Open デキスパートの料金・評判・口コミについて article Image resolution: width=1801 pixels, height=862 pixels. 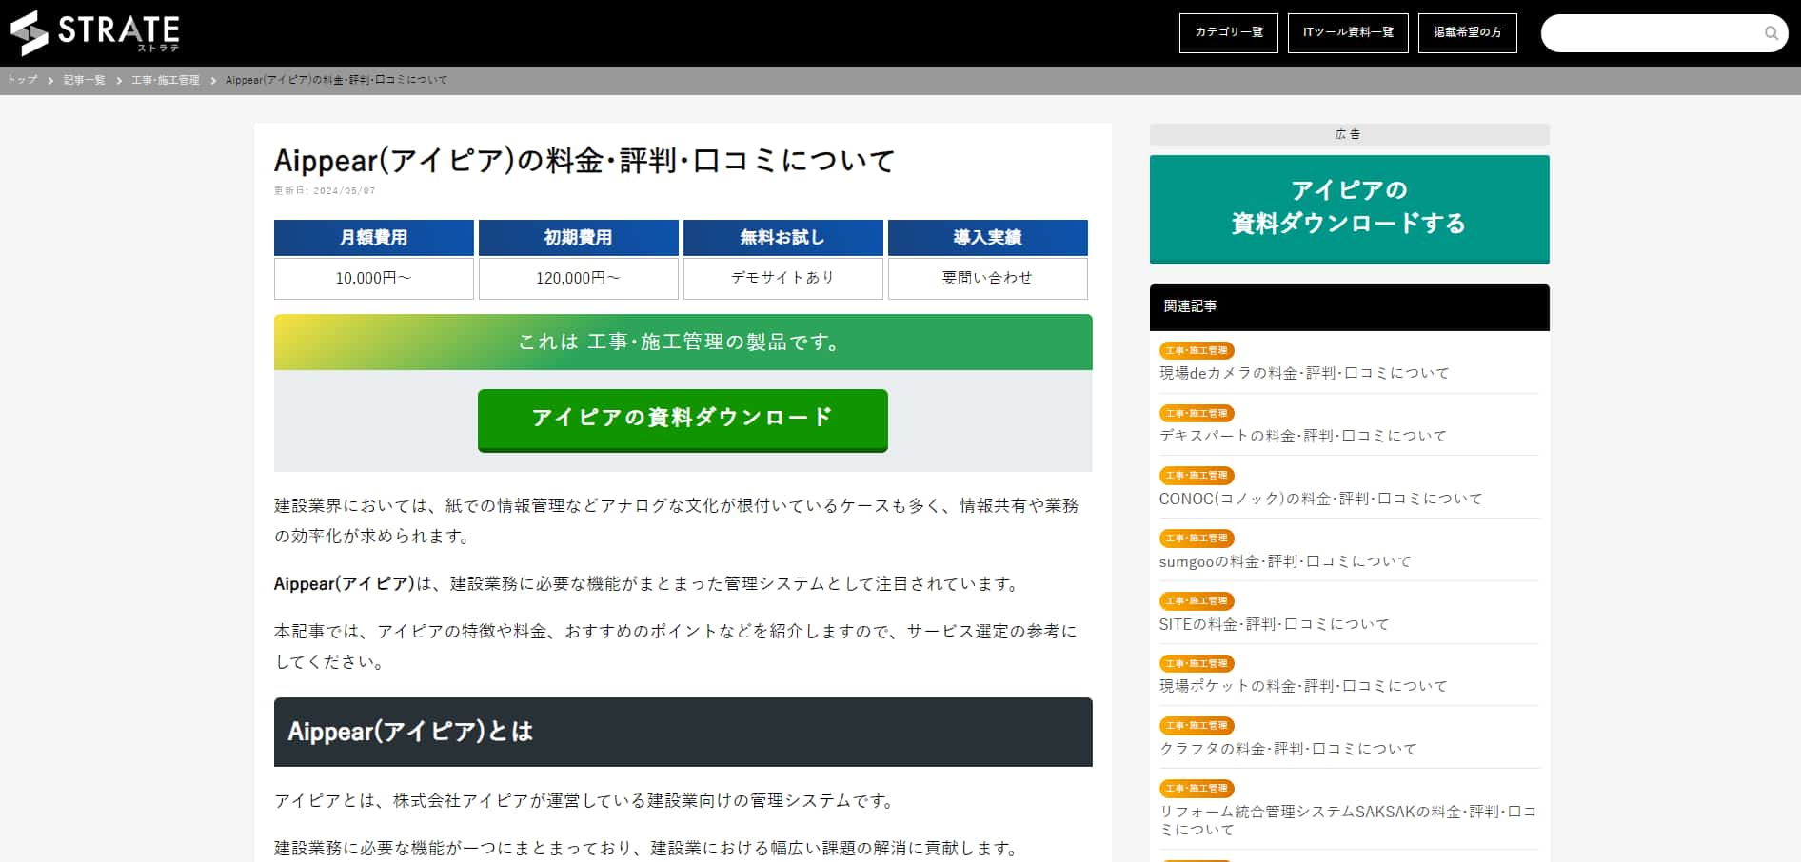tap(1302, 436)
